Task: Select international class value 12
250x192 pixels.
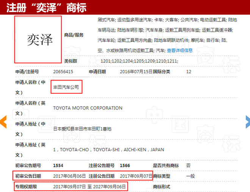Action: pos(189,71)
